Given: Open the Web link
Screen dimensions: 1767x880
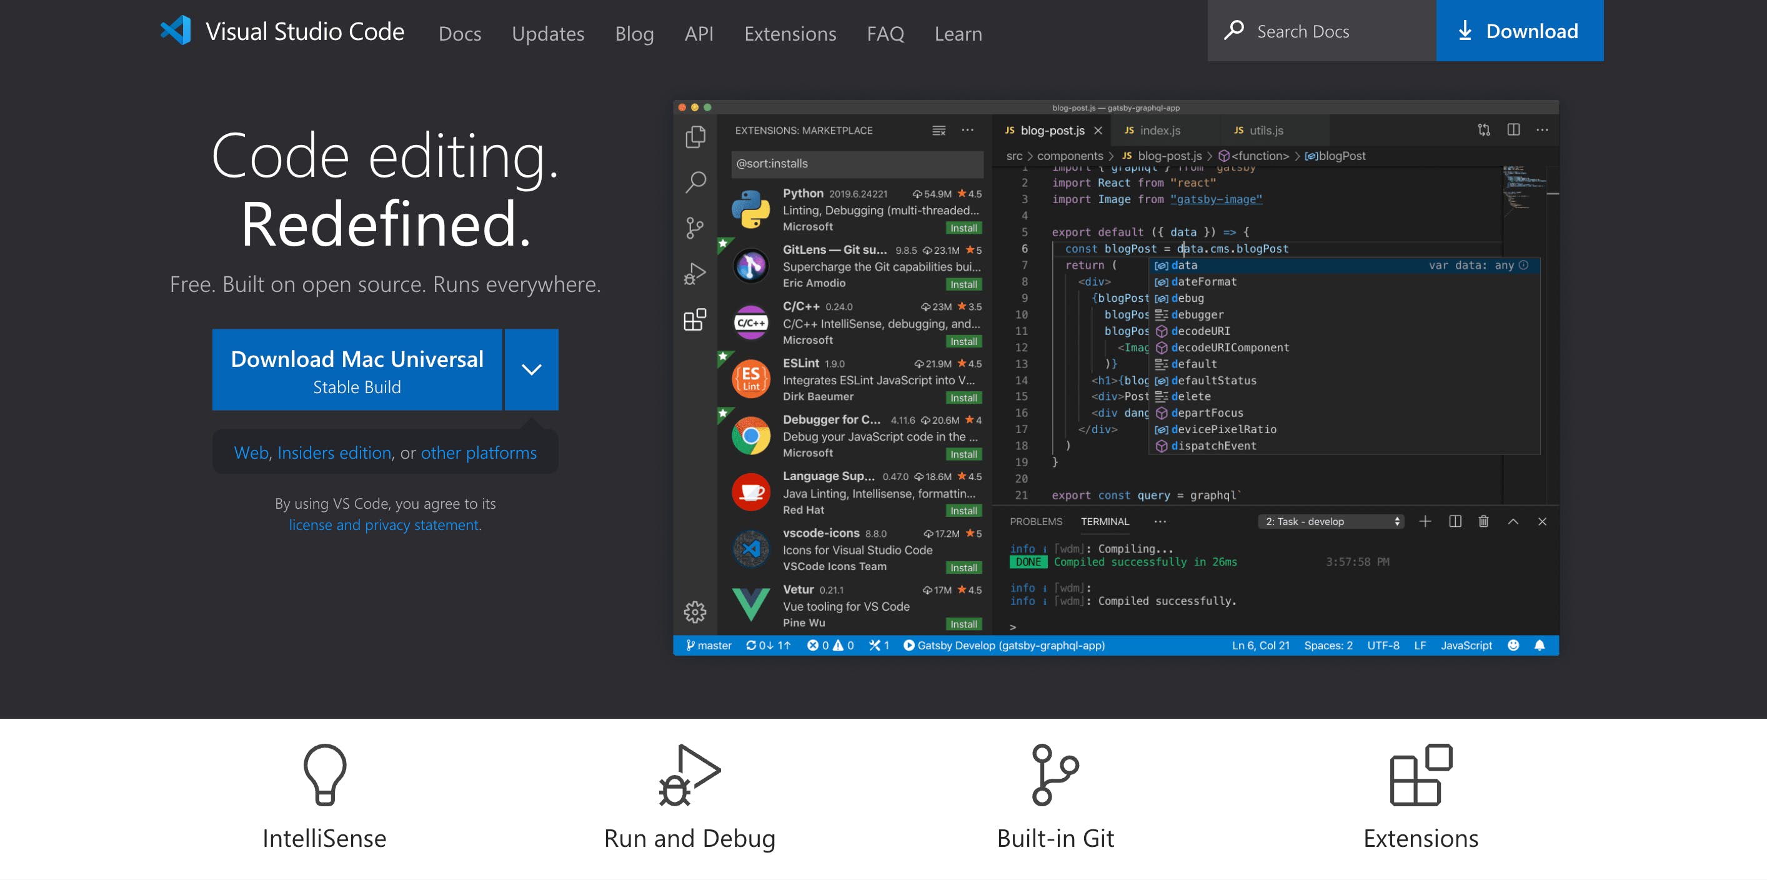Looking at the screenshot, I should tap(251, 452).
